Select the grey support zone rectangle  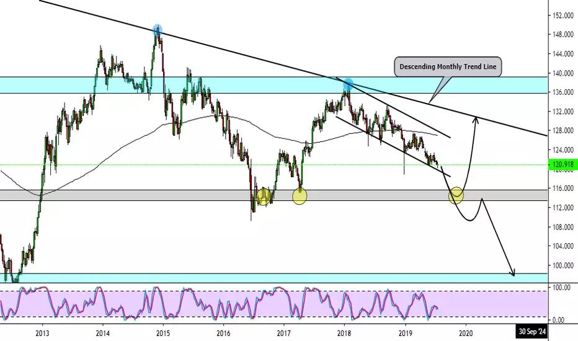pyautogui.click(x=274, y=195)
